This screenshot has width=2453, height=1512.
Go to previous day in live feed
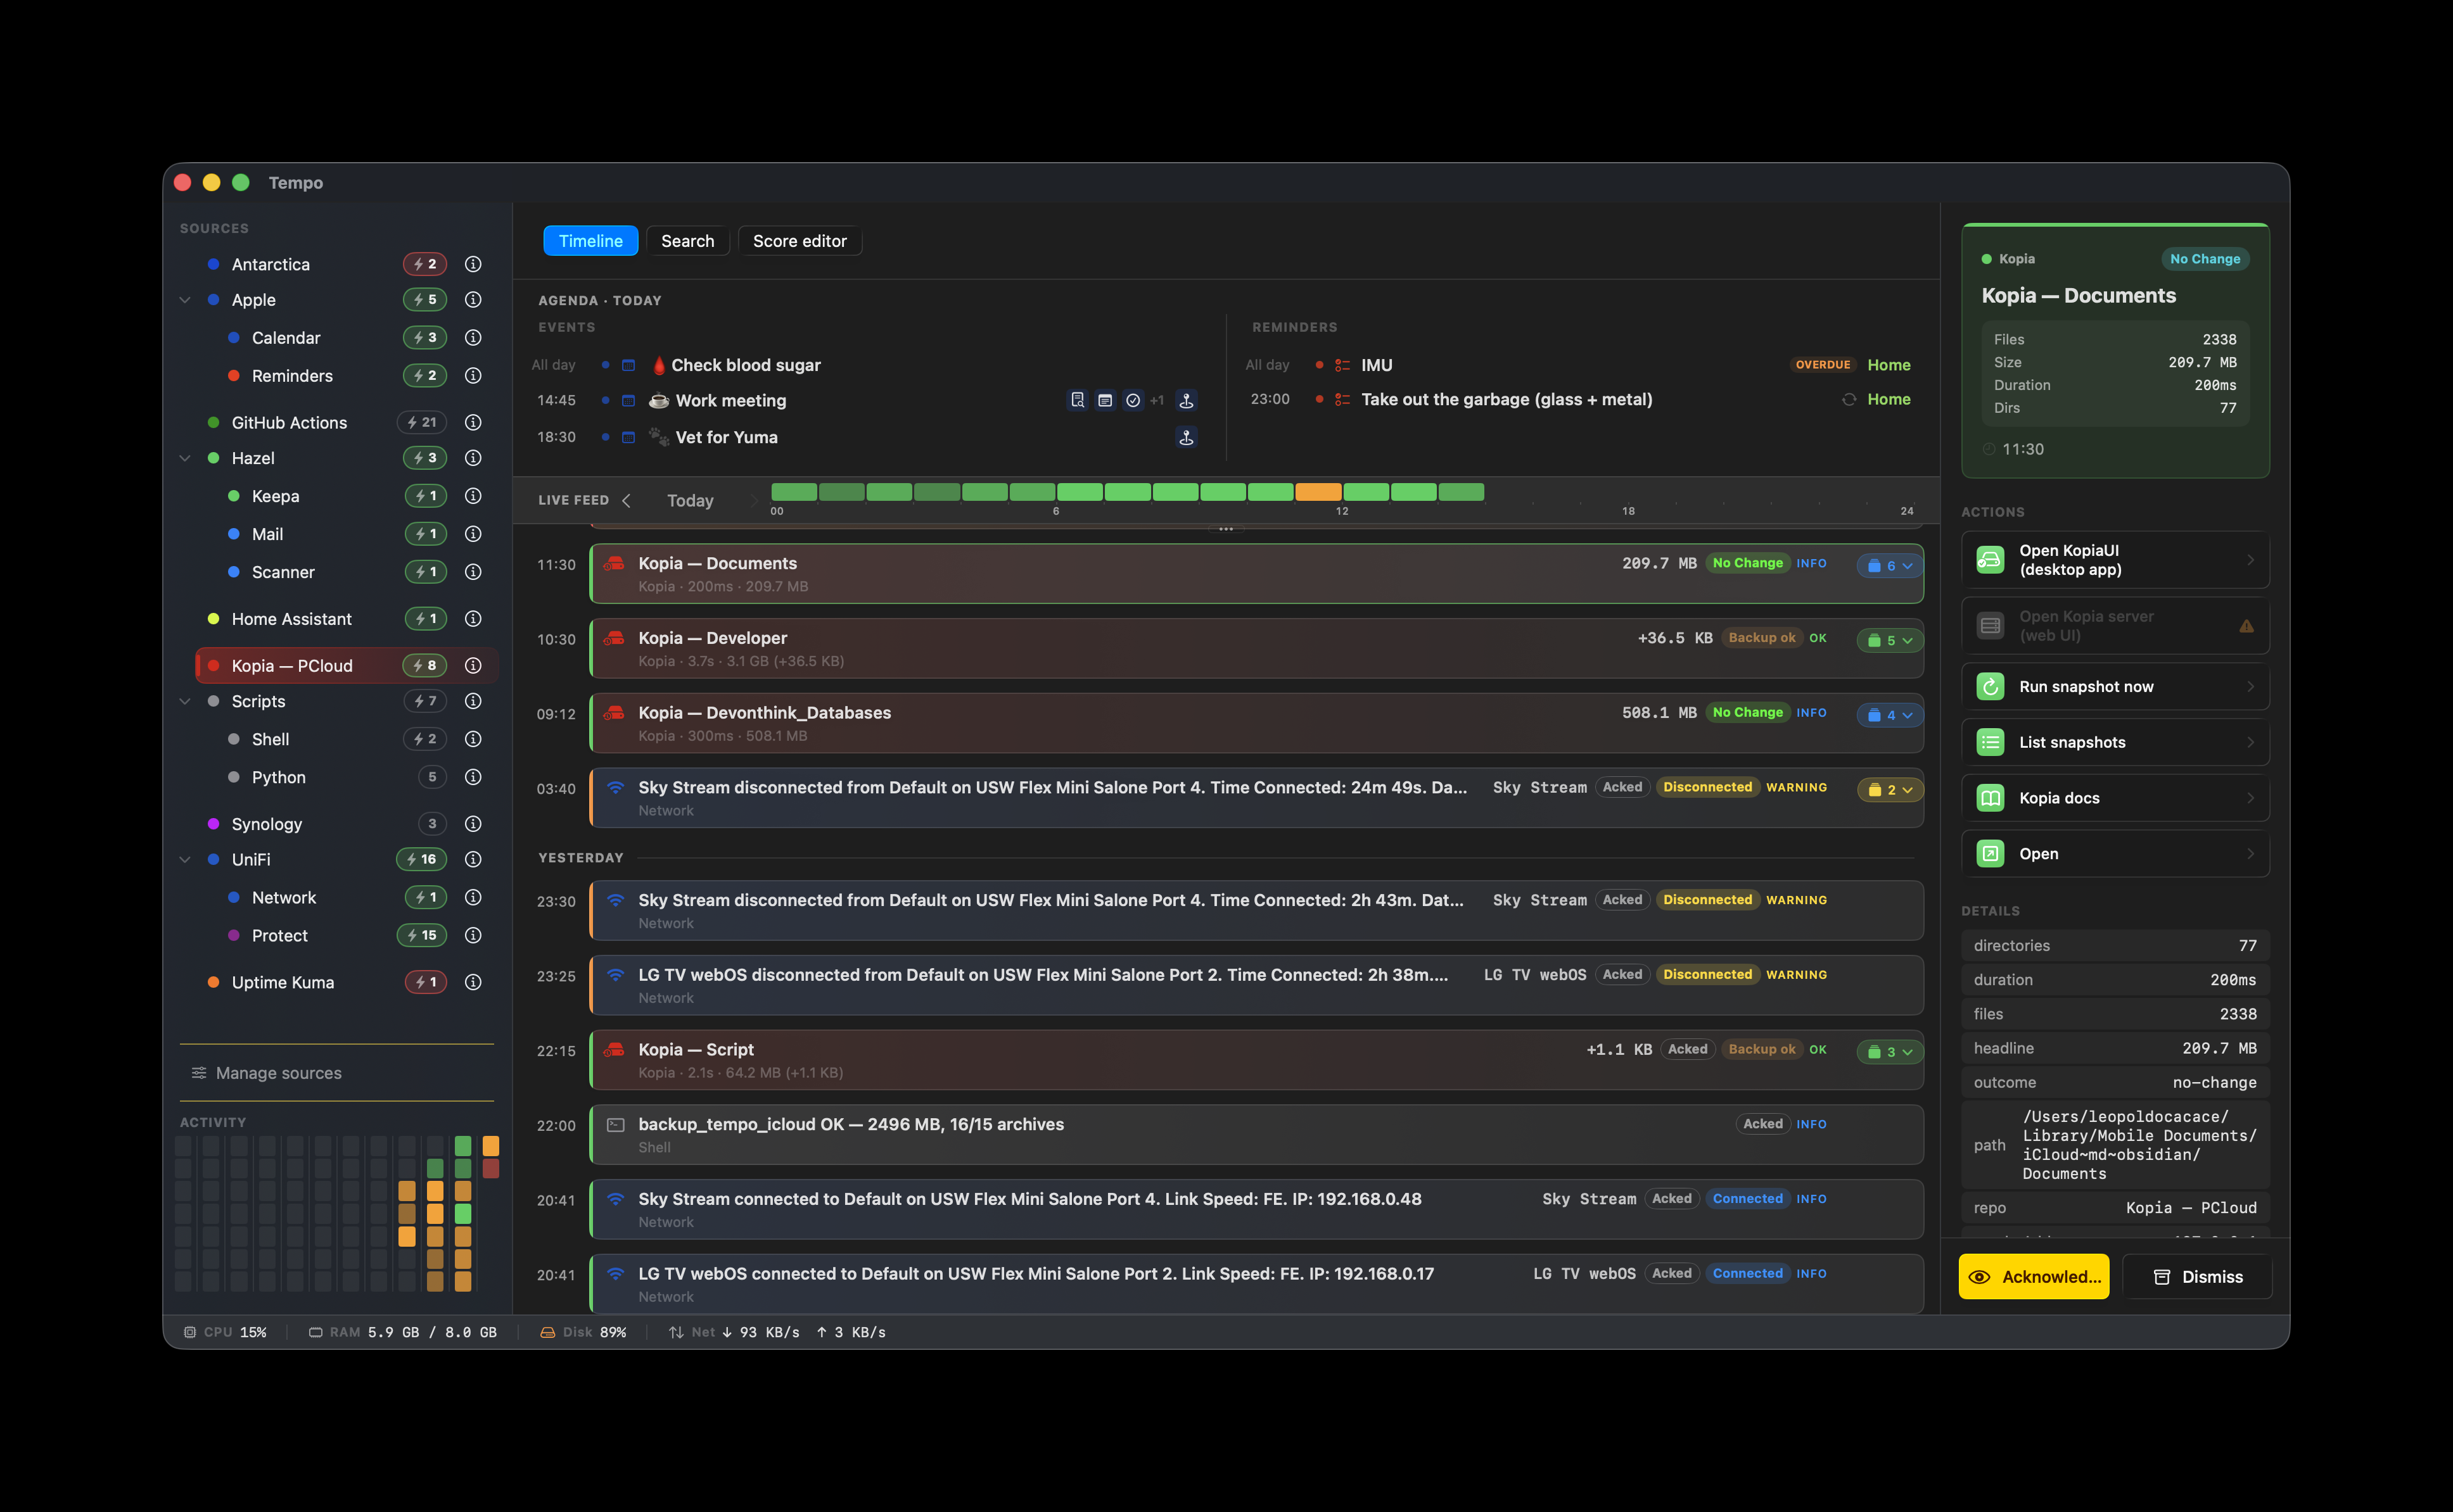point(627,500)
